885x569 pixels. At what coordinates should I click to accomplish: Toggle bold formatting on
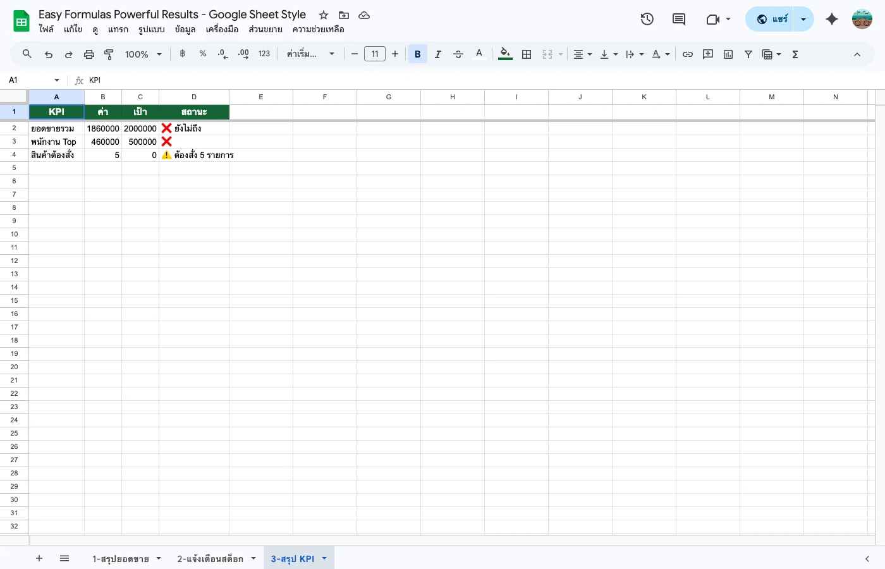(x=417, y=54)
